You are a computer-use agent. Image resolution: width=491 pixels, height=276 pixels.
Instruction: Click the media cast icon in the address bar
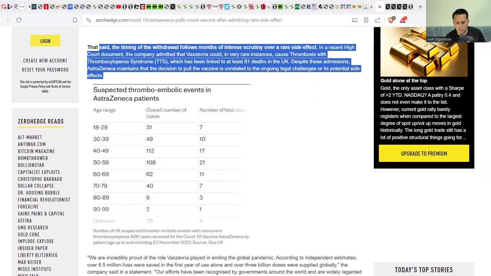[355, 20]
